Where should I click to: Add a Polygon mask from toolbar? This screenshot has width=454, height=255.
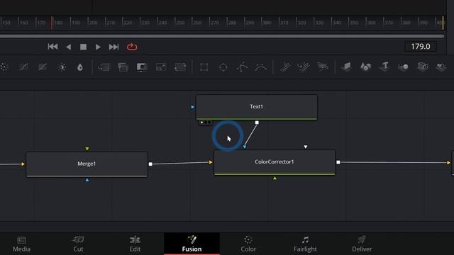(242, 67)
